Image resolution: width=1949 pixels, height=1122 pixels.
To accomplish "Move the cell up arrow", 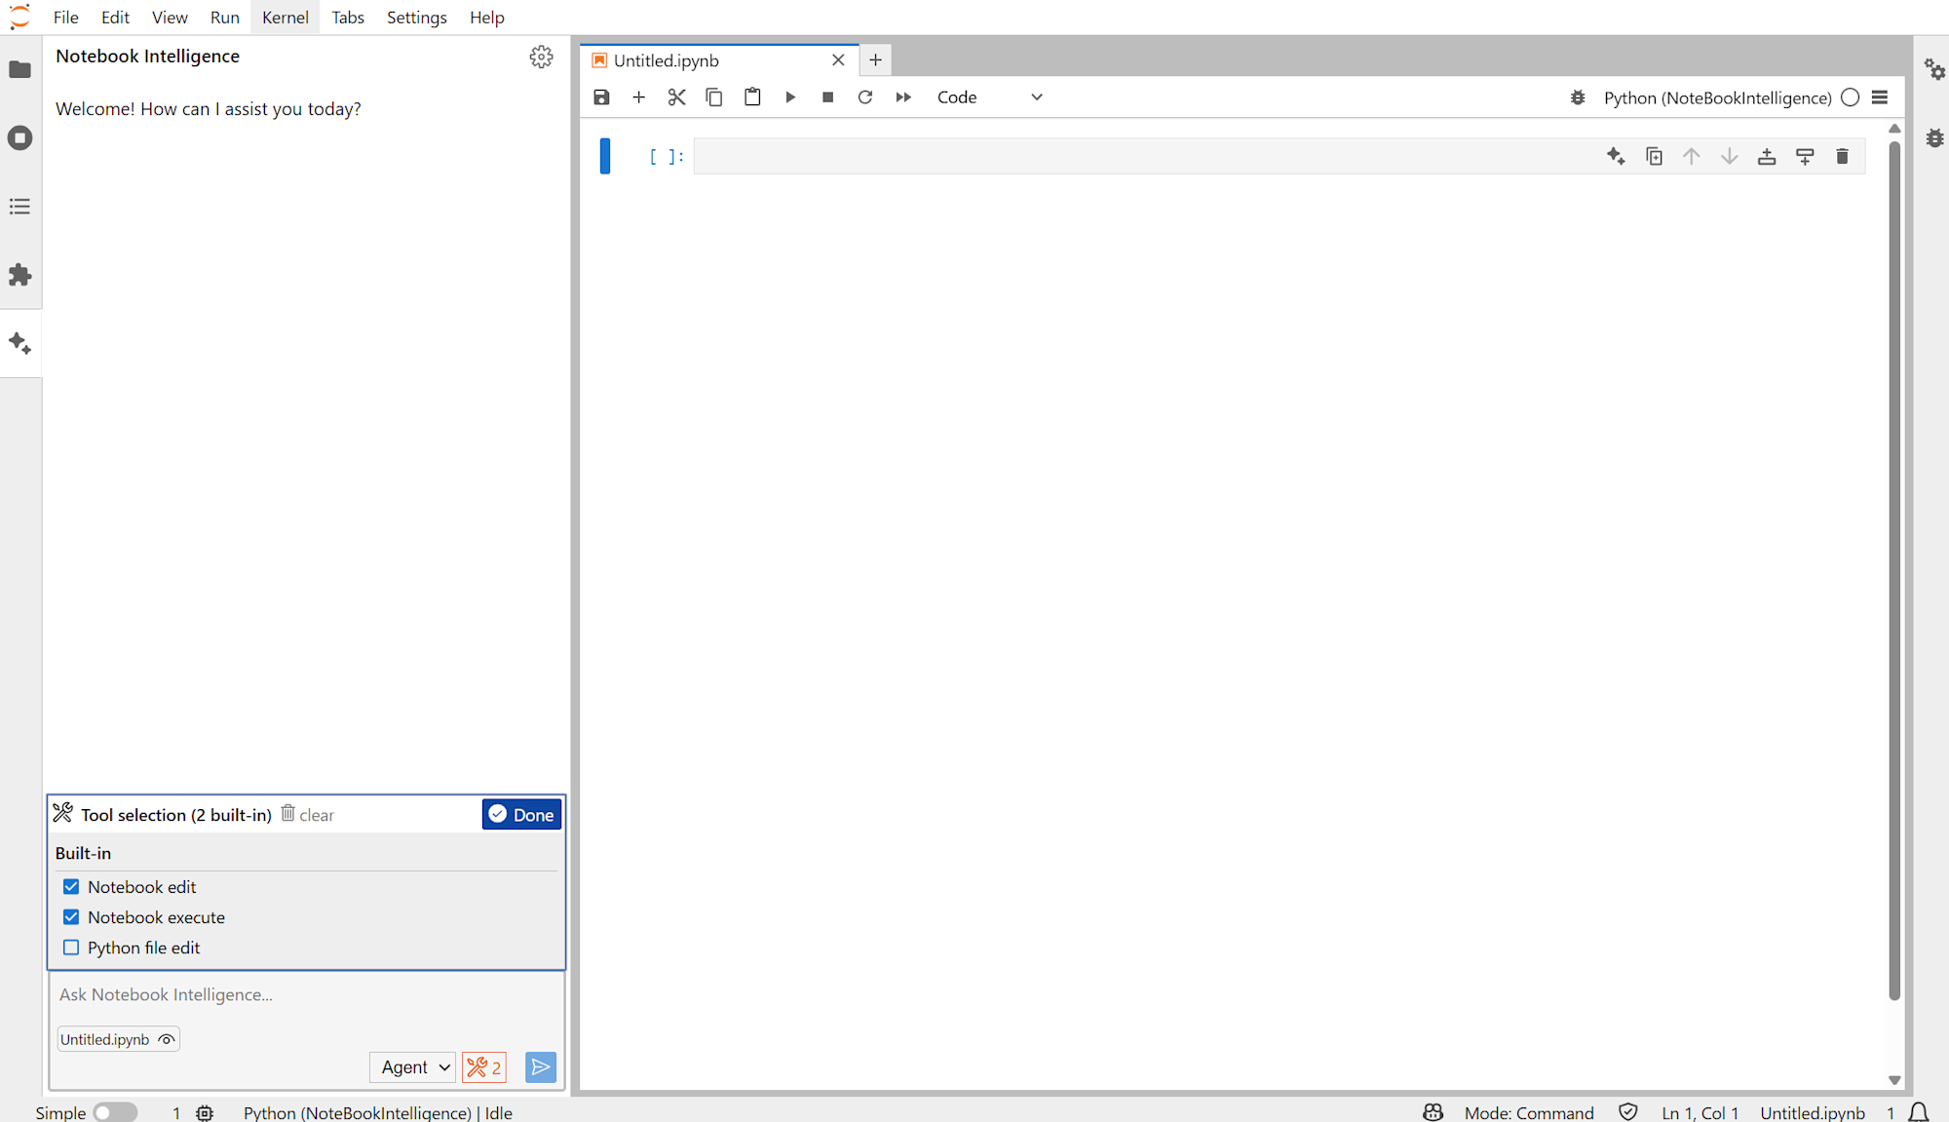I will click(x=1692, y=156).
